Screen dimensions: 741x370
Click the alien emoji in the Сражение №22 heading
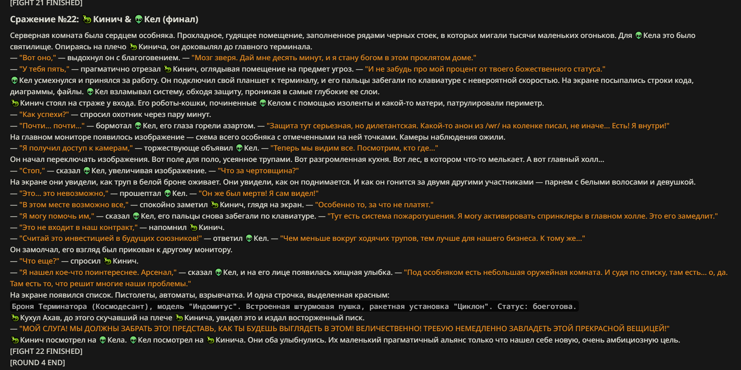point(139,19)
